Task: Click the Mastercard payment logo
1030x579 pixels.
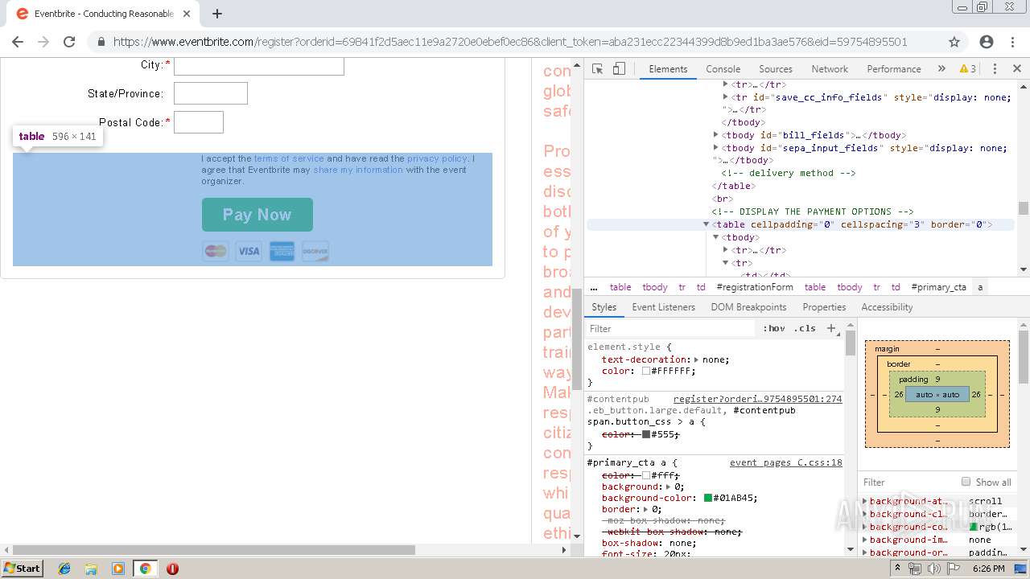Action: click(x=216, y=252)
